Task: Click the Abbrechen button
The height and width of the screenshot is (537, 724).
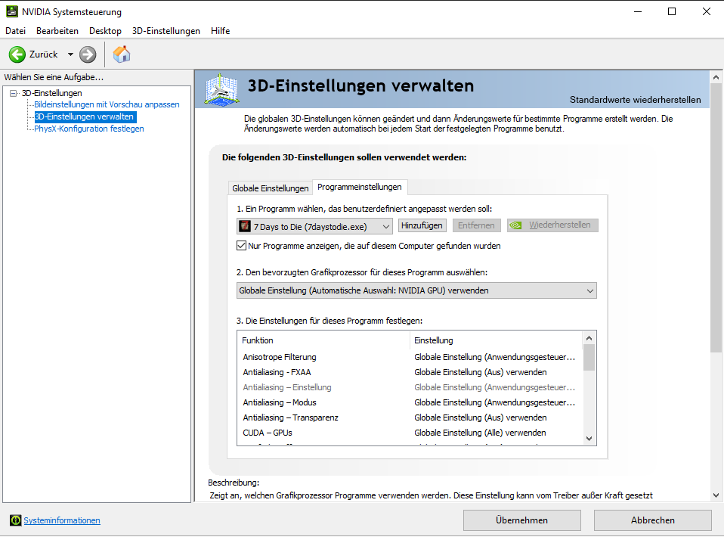Action: [x=652, y=520]
